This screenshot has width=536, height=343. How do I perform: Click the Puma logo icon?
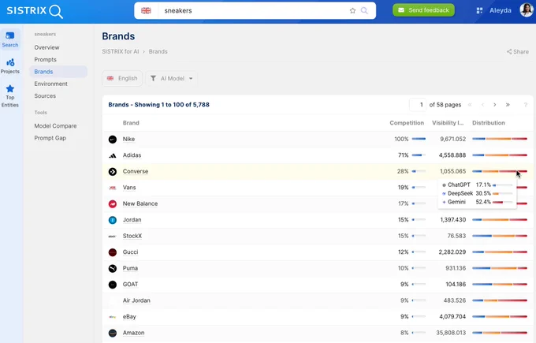pos(113,268)
